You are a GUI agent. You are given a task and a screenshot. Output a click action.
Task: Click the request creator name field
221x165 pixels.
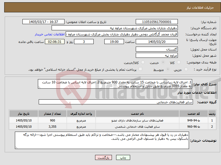[x=122, y=34]
